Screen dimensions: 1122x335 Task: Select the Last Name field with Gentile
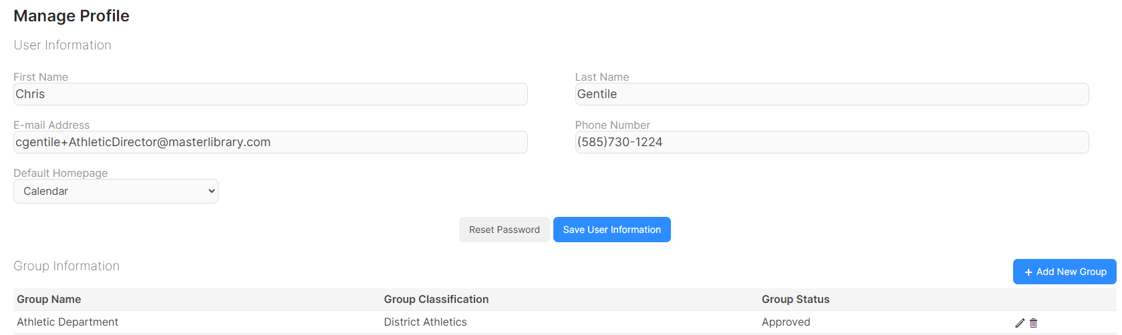click(832, 94)
